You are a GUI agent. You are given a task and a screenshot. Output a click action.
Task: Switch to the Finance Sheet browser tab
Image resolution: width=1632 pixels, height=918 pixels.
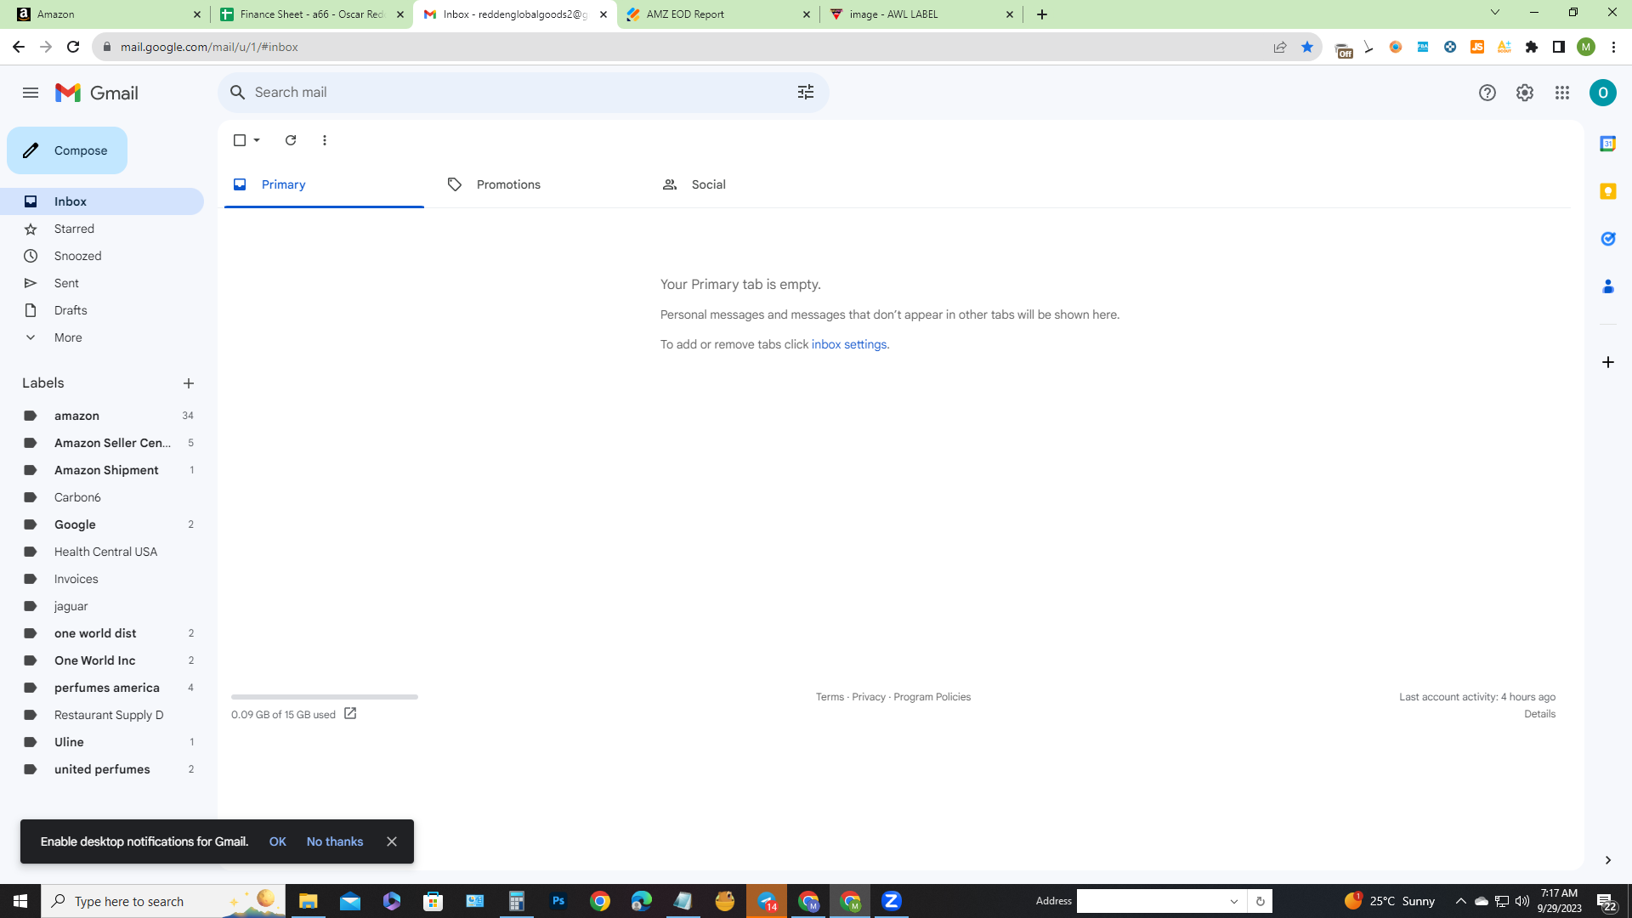312,14
